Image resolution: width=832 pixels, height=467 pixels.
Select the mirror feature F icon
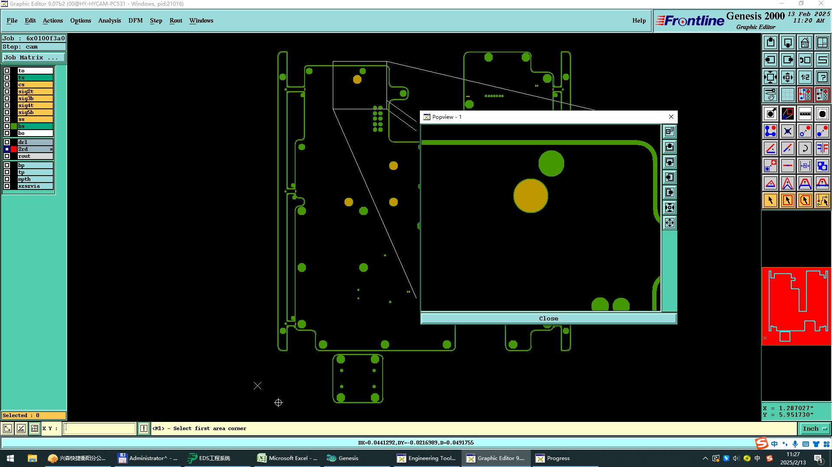pos(822,148)
